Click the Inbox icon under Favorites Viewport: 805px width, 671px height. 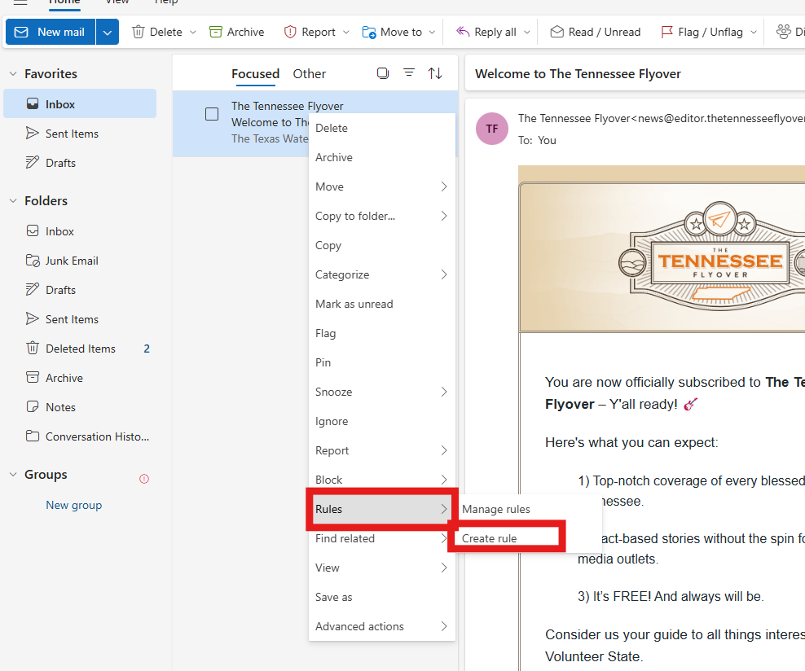point(33,103)
